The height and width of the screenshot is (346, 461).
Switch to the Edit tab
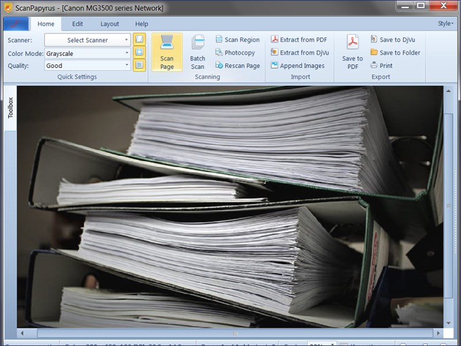(77, 24)
